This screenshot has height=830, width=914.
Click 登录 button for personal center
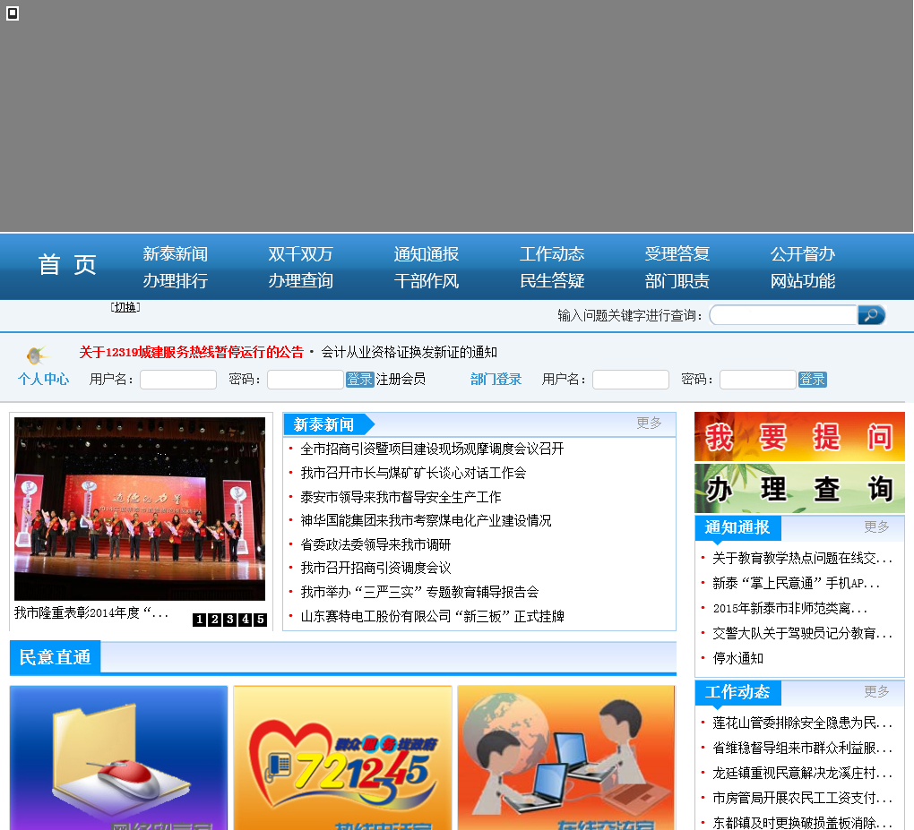[x=359, y=380]
